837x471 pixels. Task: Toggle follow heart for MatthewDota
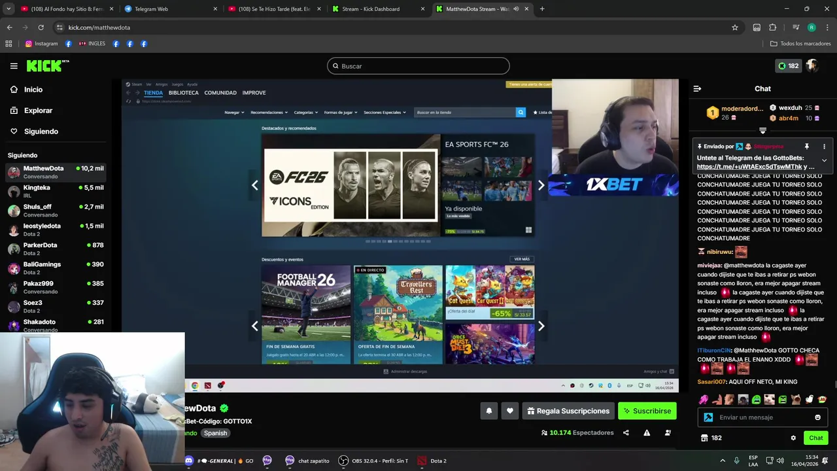pyautogui.click(x=510, y=411)
